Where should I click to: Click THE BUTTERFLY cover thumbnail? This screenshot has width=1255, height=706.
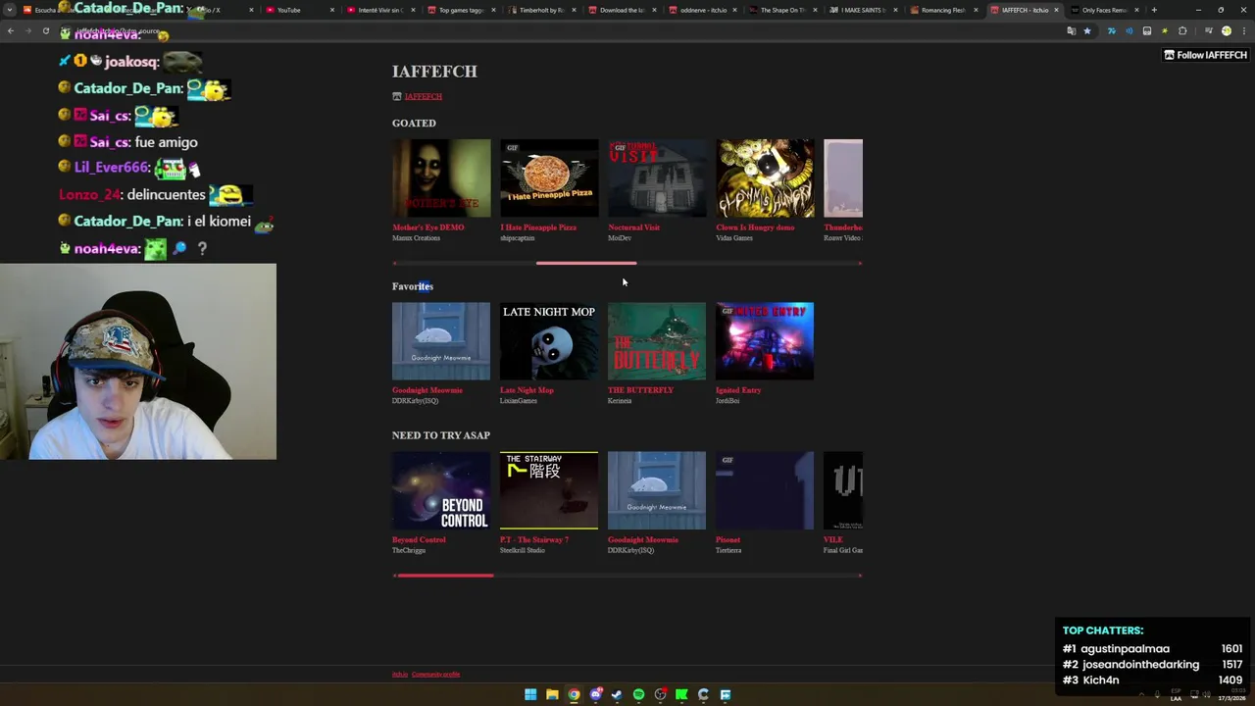click(x=657, y=341)
